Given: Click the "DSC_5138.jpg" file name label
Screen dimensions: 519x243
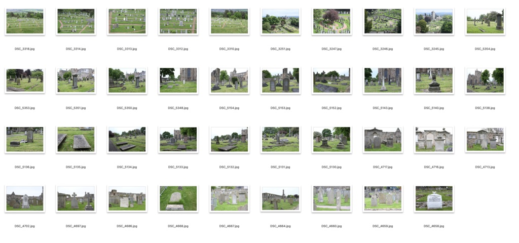Looking at the screenshot, I should click(x=485, y=108).
